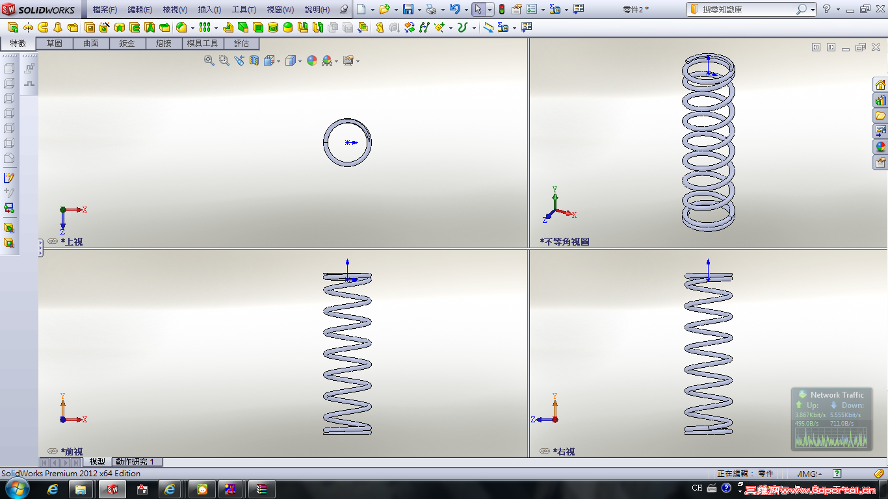Switch to the 模具工具 tab
Screen dimensions: 888x499
pyautogui.click(x=203, y=44)
